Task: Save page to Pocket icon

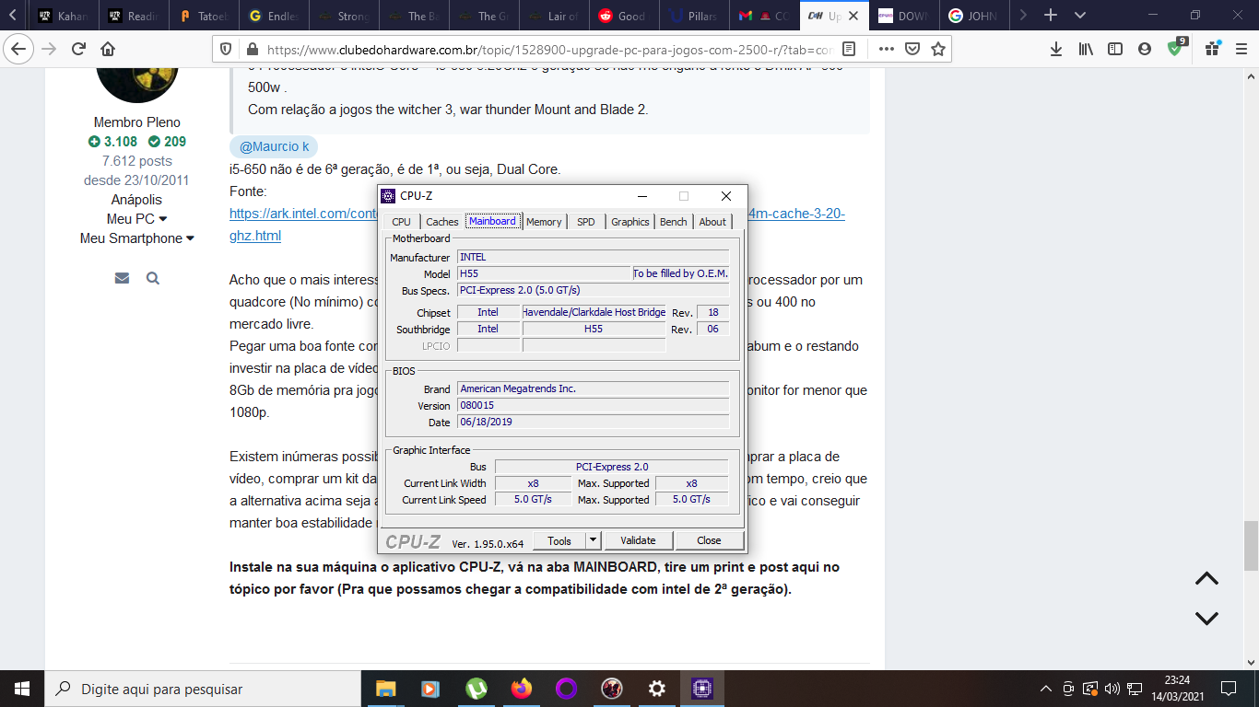Action: click(x=911, y=49)
